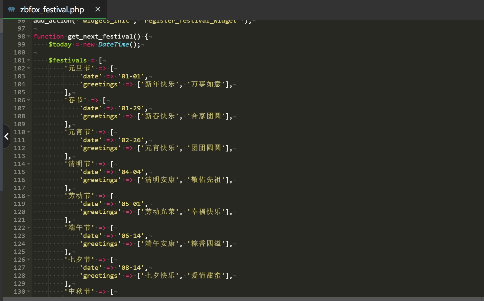Click the '06-14' date value
Screen dimensions: 484x301
[131, 236]
